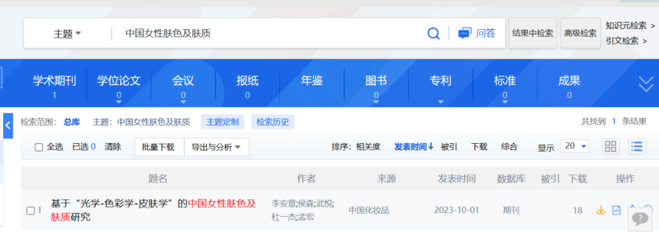Click the 总库 search scope link
The height and width of the screenshot is (232, 659).
tap(71, 122)
